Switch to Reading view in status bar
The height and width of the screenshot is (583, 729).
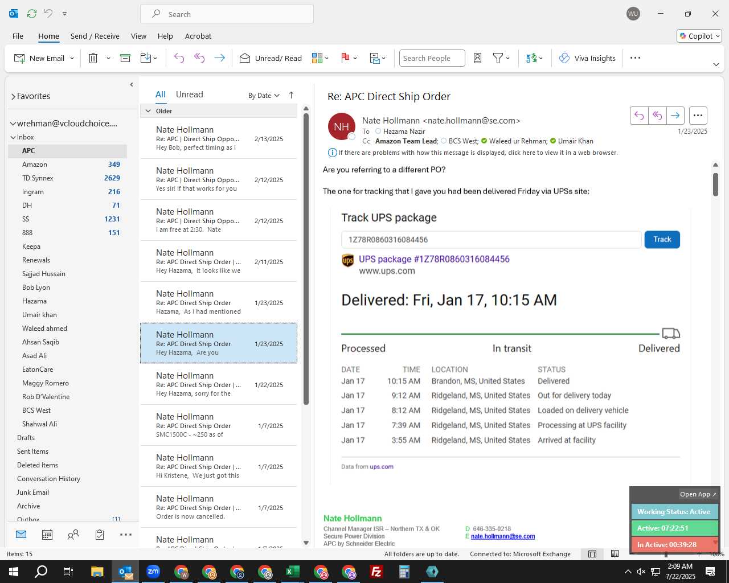click(615, 554)
